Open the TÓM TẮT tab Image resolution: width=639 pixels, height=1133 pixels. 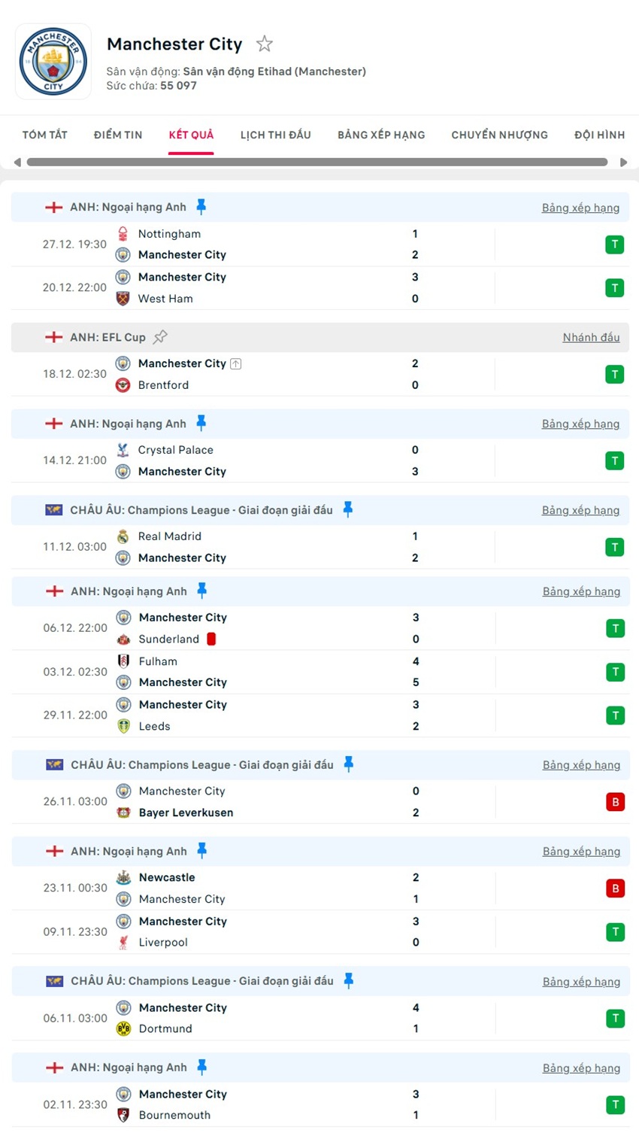click(x=45, y=135)
